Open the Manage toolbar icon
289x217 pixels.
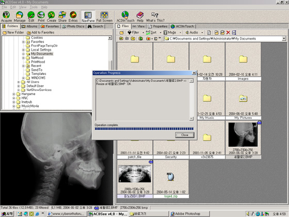pyautogui.click(x=20, y=17)
